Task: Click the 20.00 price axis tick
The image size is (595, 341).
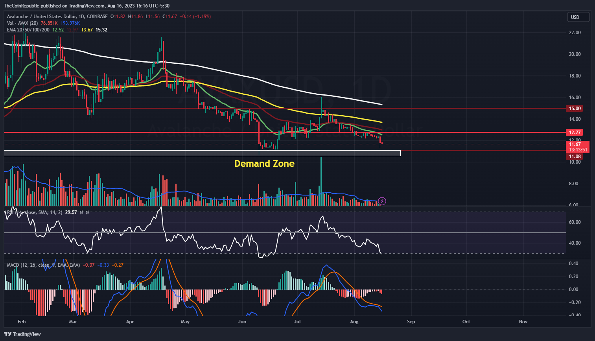Action: (575, 54)
